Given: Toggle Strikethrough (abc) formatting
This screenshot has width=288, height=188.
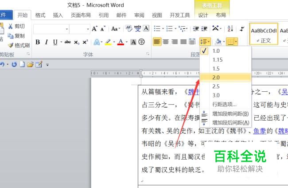Looking at the screenshot, I should pos(67,42).
